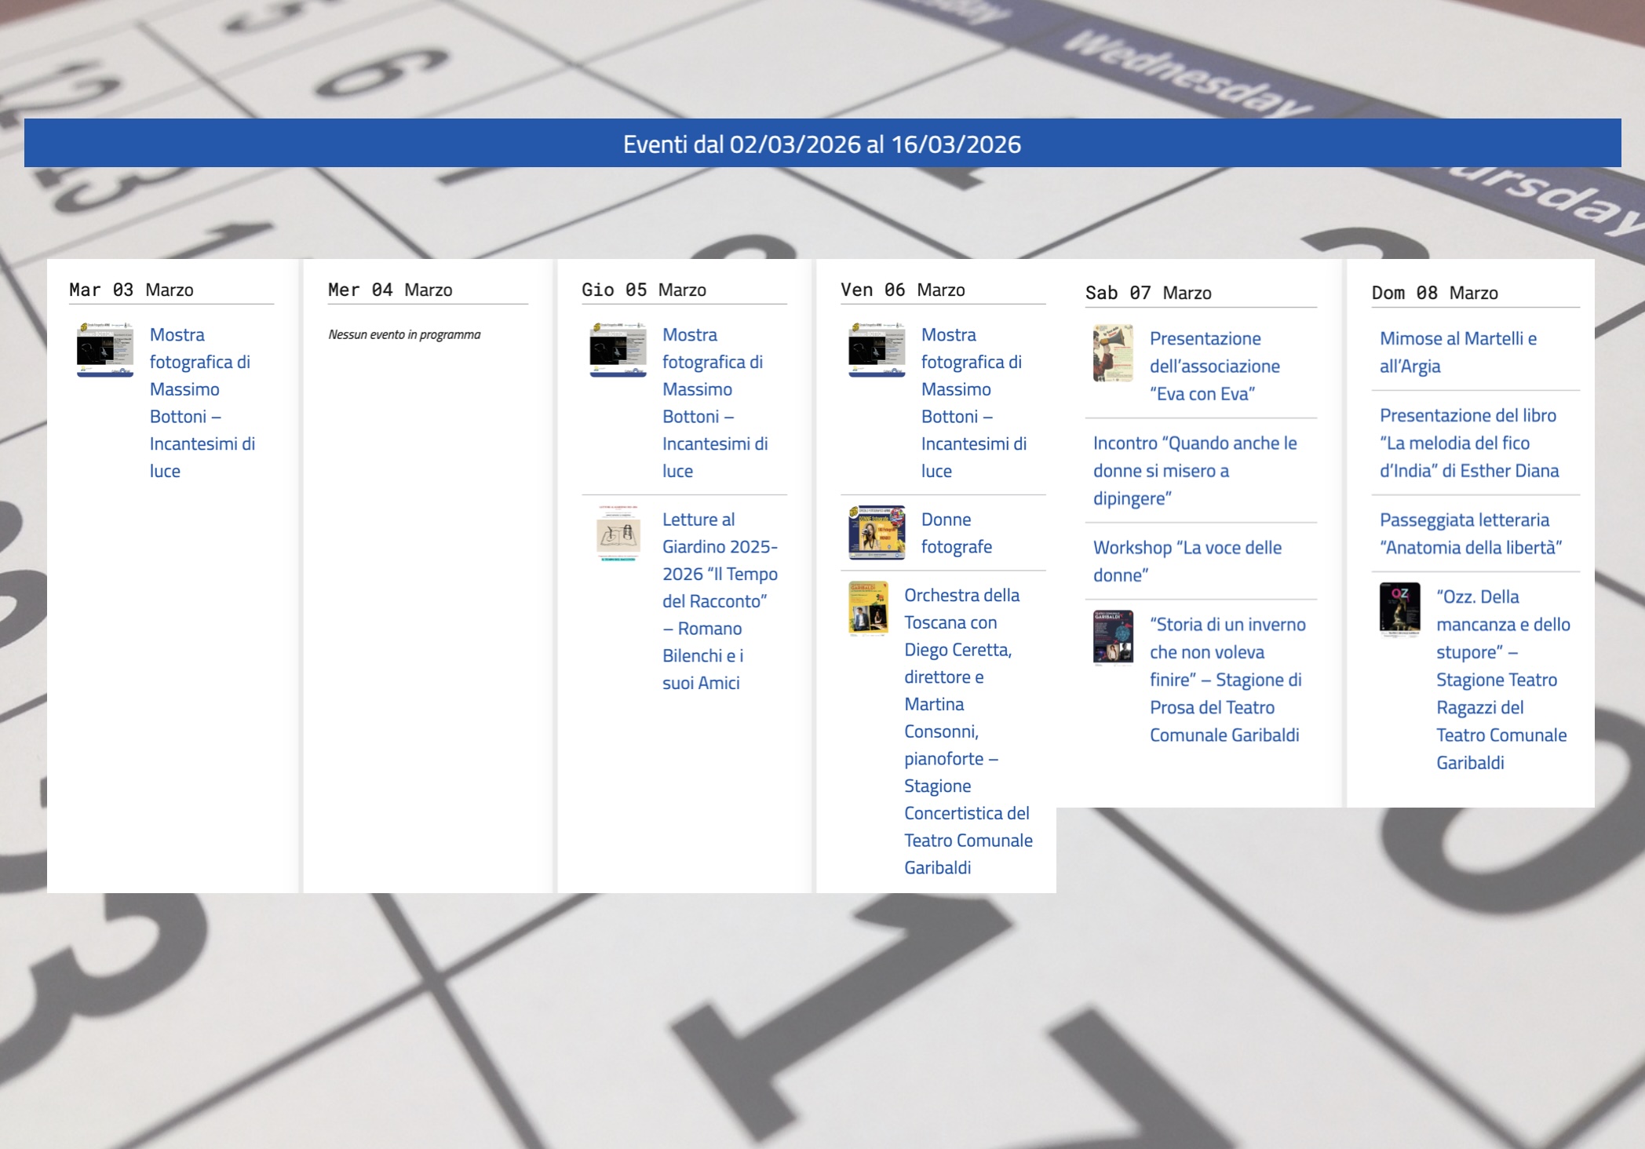Click the Eventi dal 02/03/2026 header banner
The height and width of the screenshot is (1149, 1645).
(822, 144)
